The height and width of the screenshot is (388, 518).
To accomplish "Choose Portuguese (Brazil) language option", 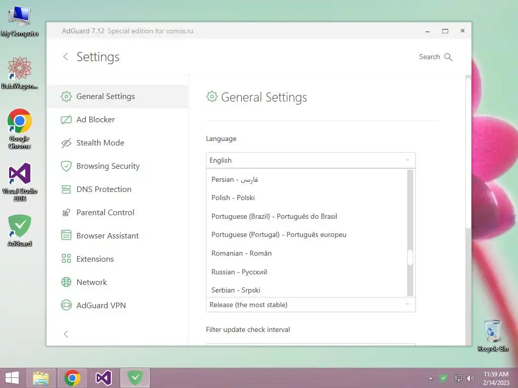I will pos(307,216).
